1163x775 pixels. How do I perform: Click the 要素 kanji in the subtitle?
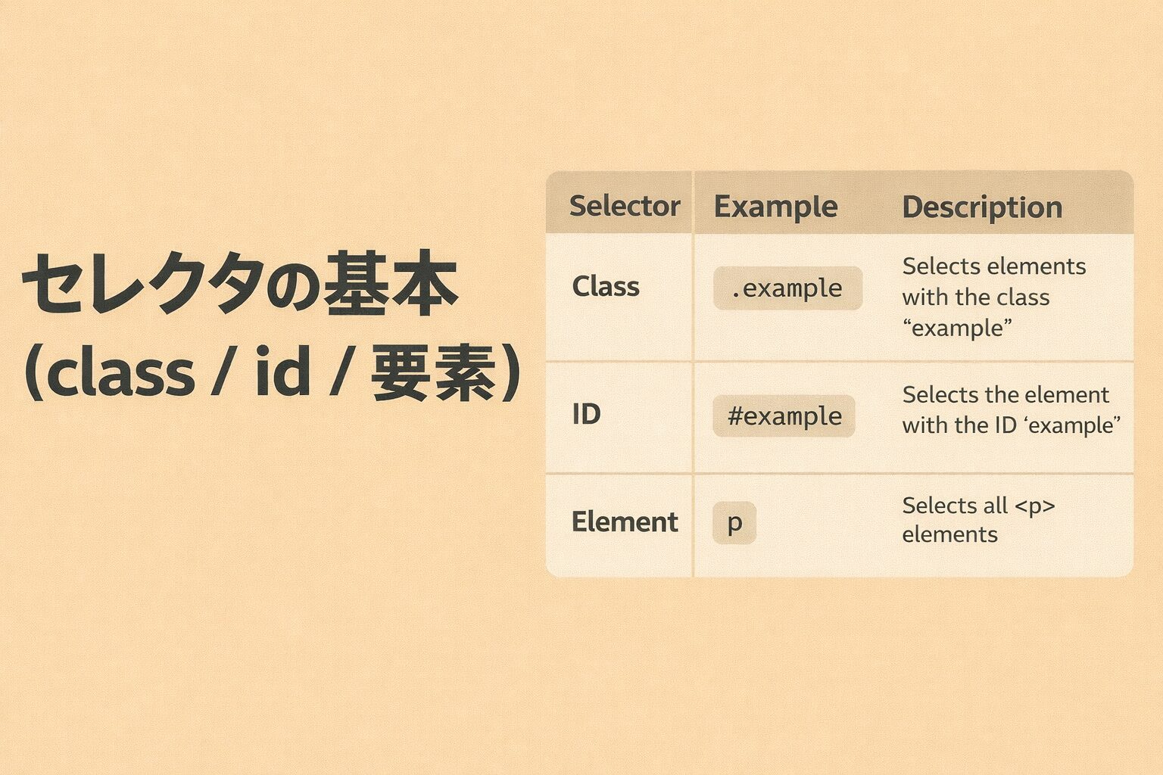coord(433,374)
